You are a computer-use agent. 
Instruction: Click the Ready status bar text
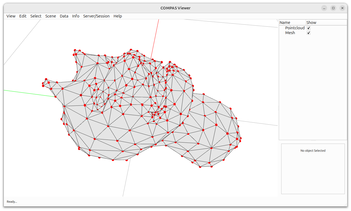12,202
